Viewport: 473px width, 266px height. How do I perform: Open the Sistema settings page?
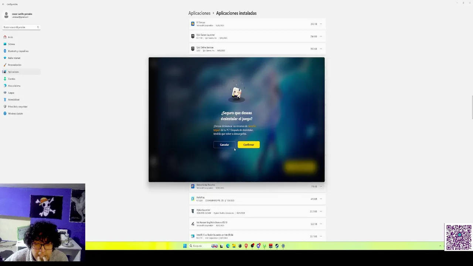21,44
